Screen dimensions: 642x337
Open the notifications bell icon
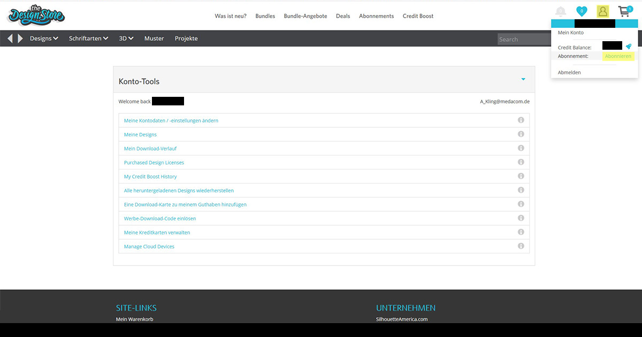[560, 11]
